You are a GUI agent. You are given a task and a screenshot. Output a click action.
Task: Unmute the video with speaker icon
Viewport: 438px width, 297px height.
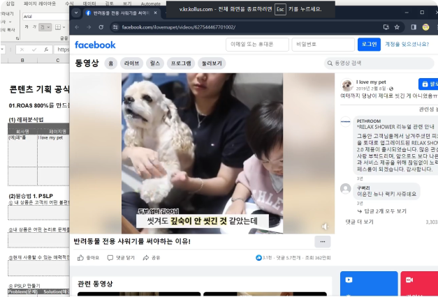(x=326, y=227)
